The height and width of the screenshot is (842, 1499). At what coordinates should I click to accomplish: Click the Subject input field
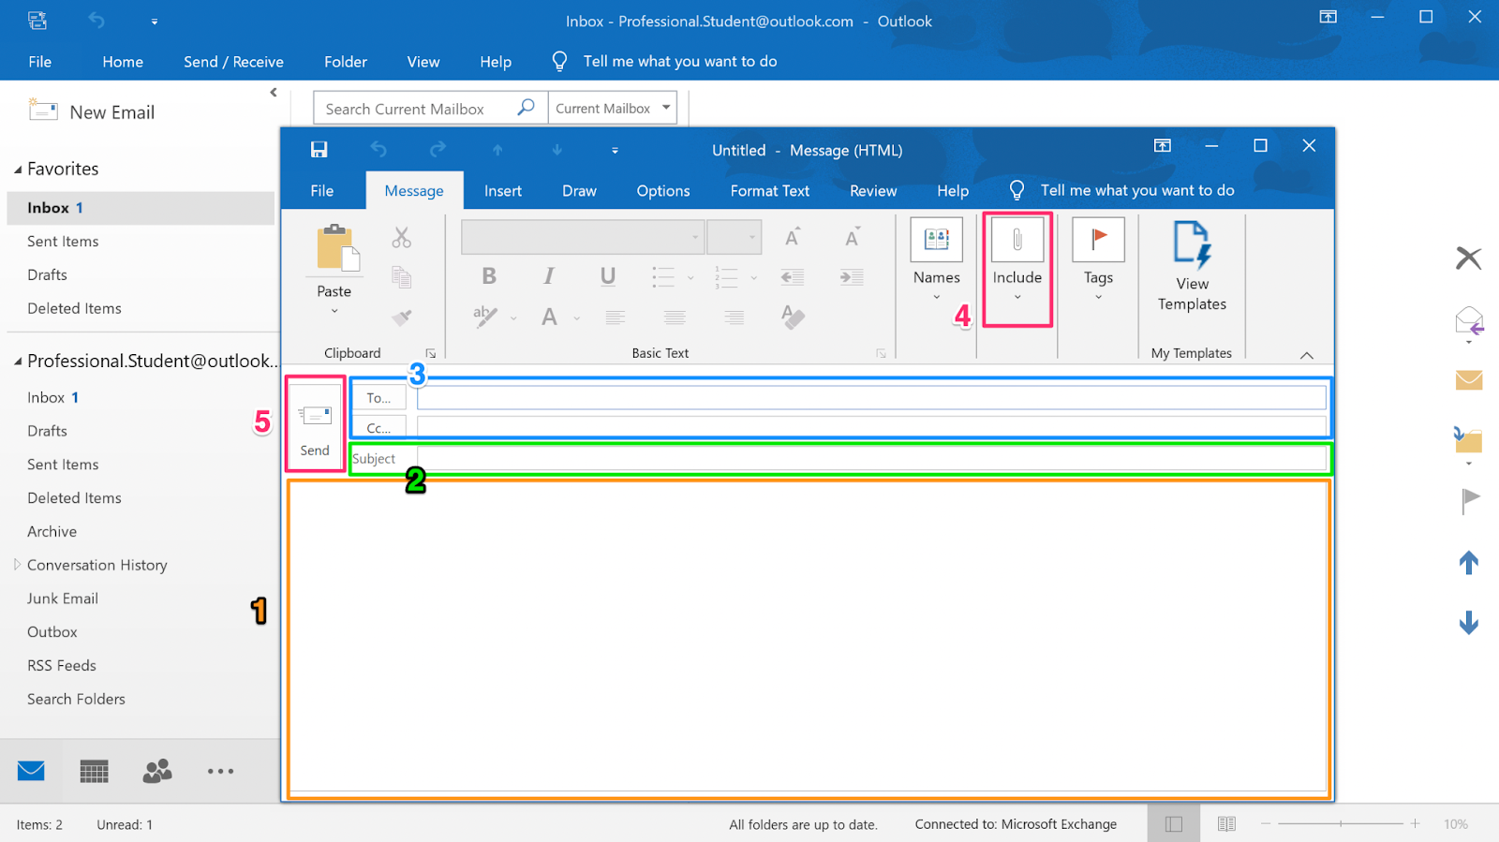click(871, 458)
